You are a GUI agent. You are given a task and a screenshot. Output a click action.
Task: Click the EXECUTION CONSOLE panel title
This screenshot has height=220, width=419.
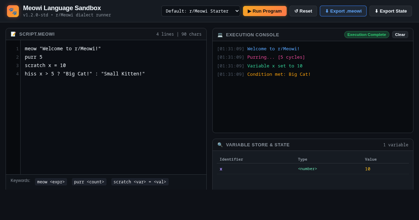pos(252,35)
